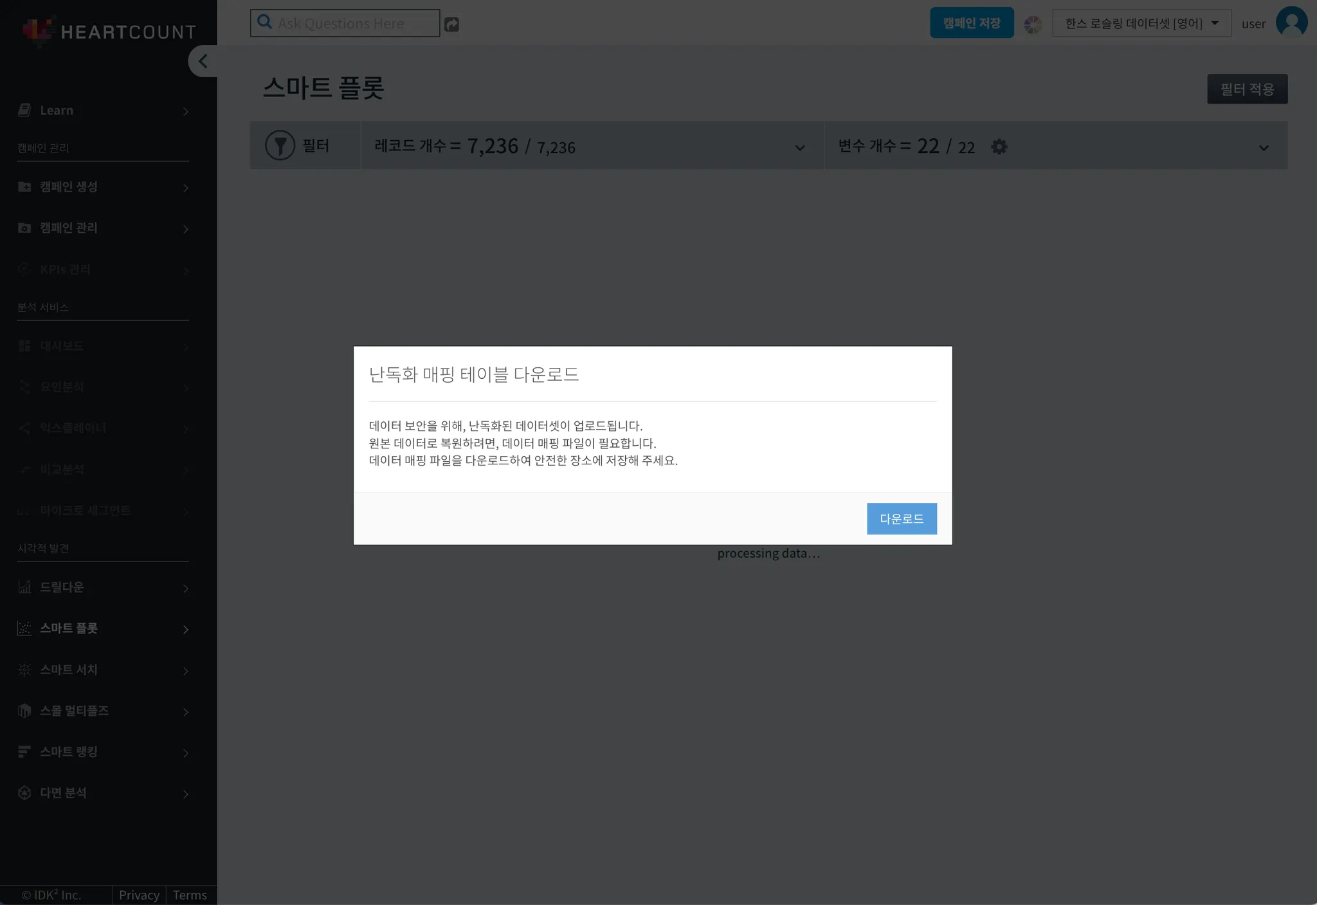Click the 다면 분석 sidebar icon
This screenshot has width=1317, height=905.
(x=24, y=792)
